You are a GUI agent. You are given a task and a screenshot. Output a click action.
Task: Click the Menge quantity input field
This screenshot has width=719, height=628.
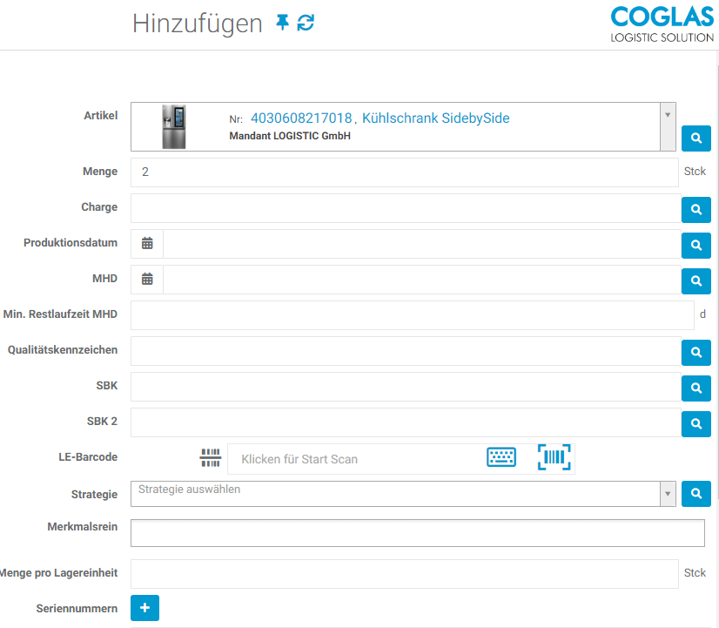click(404, 172)
